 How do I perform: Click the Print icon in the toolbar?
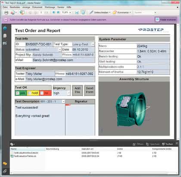click(x=6, y=12)
